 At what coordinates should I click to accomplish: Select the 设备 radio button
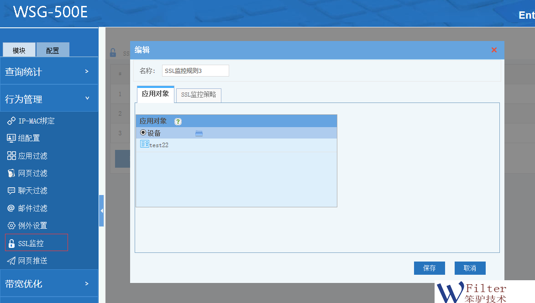click(143, 133)
